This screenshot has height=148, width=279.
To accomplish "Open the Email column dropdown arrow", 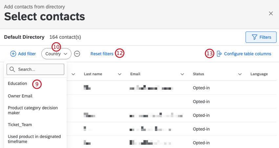I will (182, 74).
